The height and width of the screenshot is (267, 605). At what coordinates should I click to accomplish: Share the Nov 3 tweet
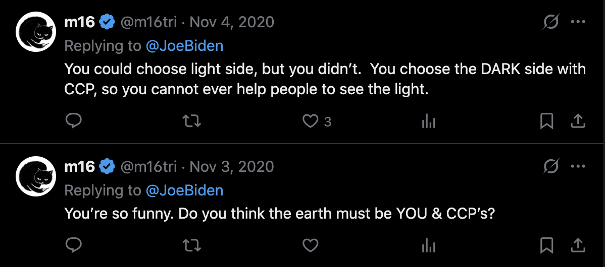[578, 245]
